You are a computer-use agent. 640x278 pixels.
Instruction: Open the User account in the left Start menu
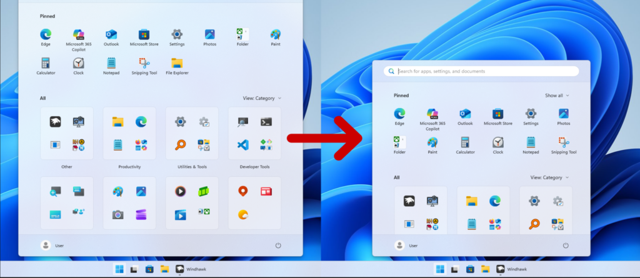pos(52,246)
